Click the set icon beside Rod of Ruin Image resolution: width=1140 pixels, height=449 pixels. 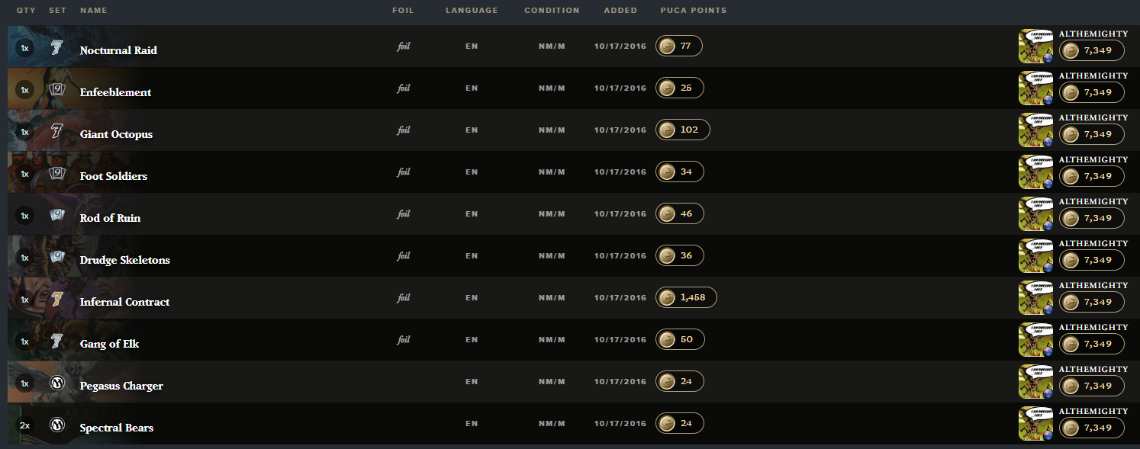pyautogui.click(x=57, y=216)
